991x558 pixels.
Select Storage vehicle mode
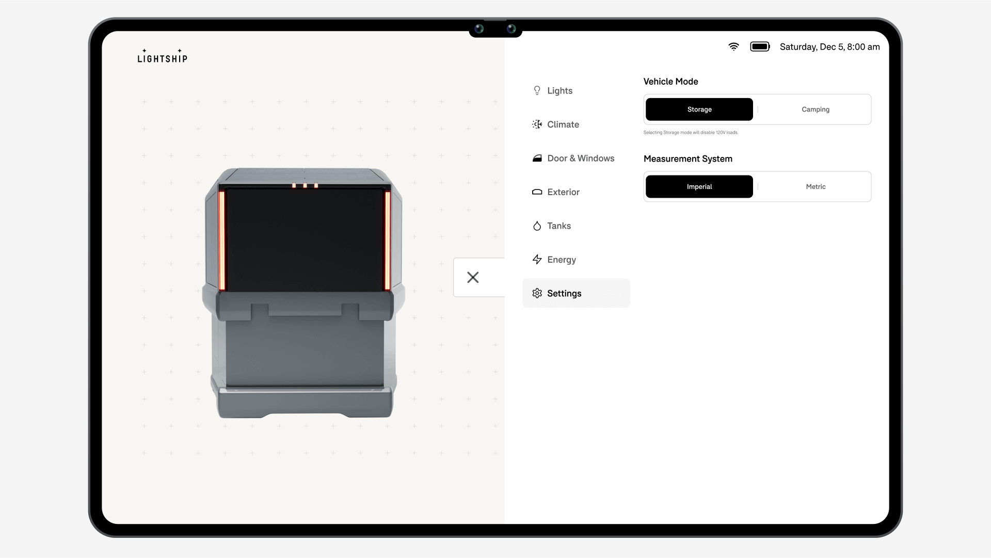tap(699, 109)
